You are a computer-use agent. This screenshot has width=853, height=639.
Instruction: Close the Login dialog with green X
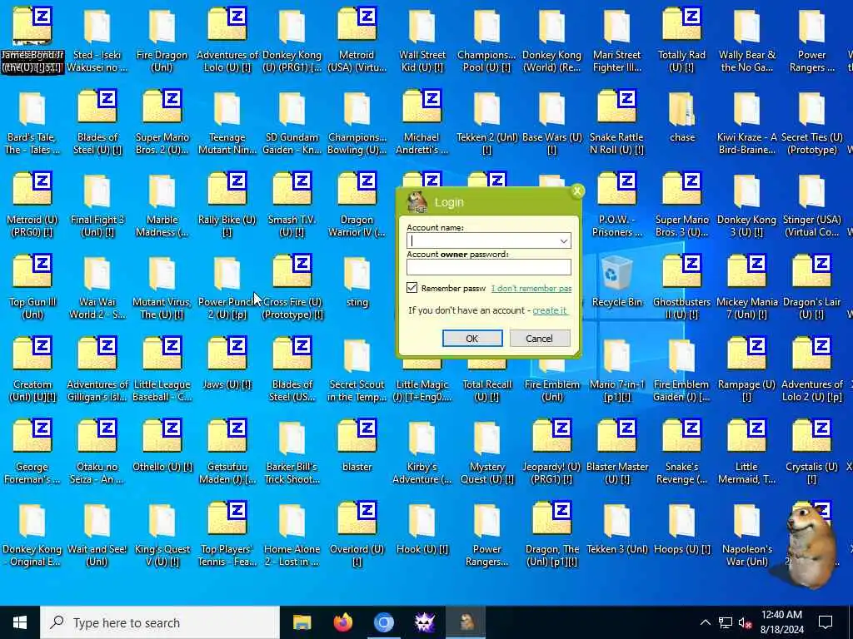577,191
